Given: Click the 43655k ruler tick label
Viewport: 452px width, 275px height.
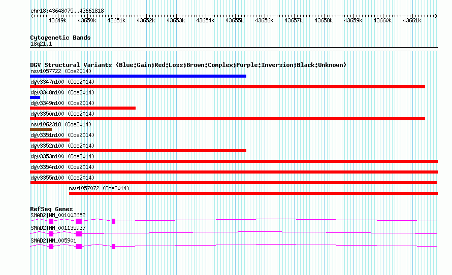Looking at the screenshot, I should click(x=235, y=20).
